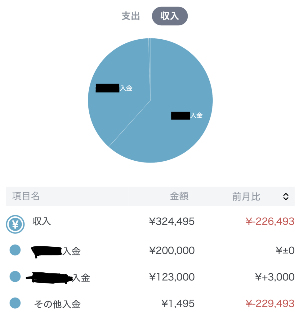Click the yen income icon
The image size is (303, 317).
point(15,224)
